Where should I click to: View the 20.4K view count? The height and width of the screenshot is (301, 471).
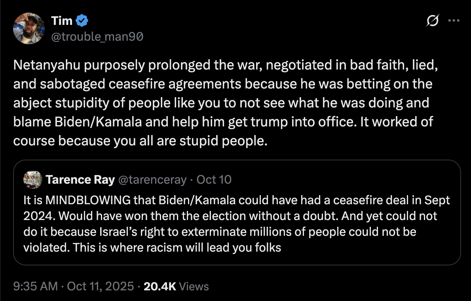click(160, 286)
